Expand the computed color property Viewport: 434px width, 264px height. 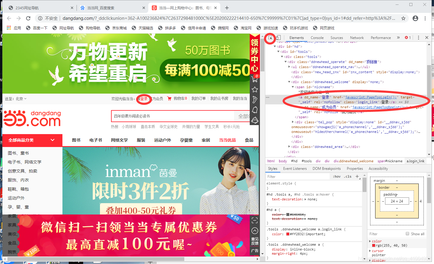370,241
